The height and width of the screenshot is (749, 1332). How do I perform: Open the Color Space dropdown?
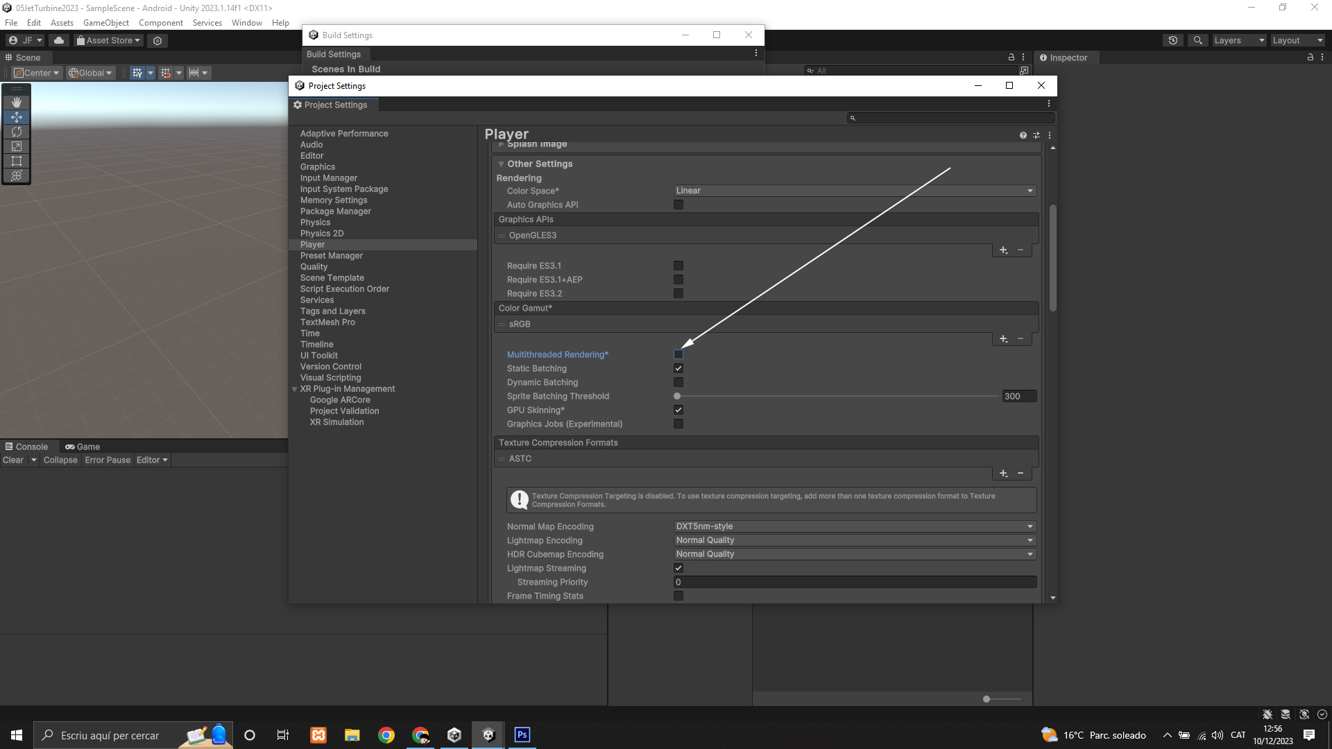point(855,191)
